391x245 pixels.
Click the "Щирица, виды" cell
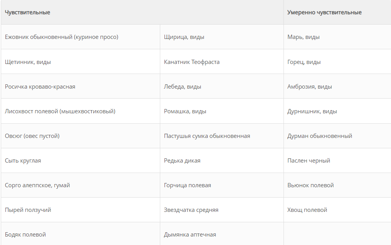coord(184,37)
